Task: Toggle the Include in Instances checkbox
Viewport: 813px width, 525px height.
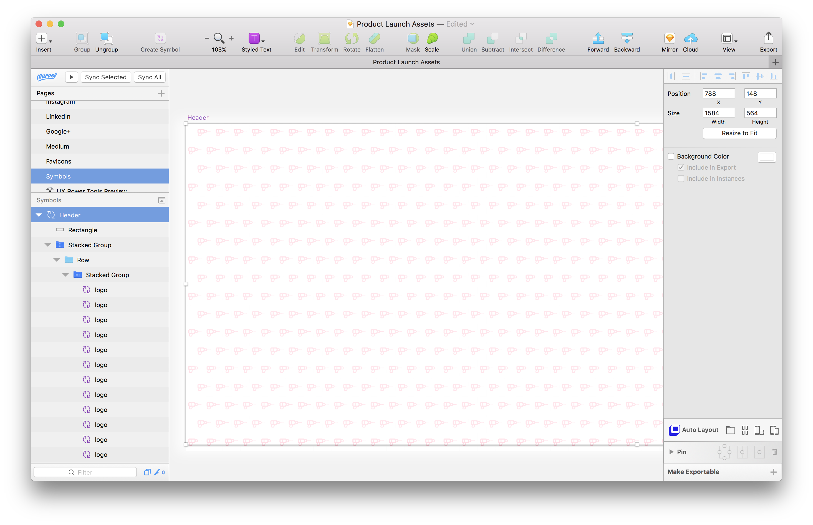Action: [x=681, y=179]
